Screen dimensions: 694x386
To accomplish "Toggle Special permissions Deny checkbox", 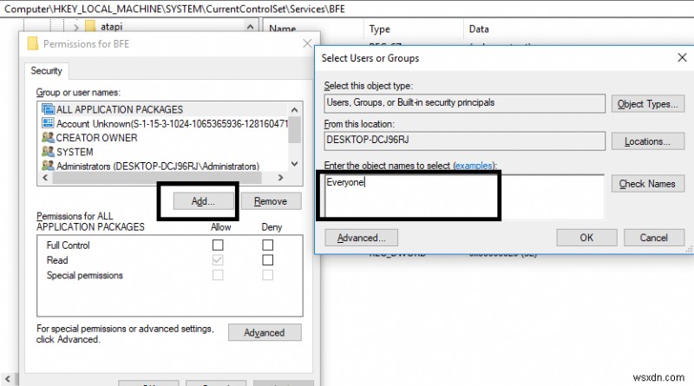I will [268, 275].
